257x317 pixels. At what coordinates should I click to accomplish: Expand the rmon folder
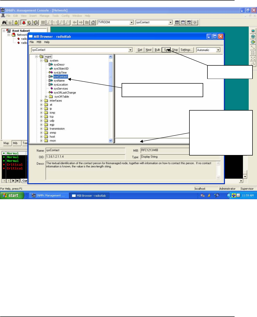coord(41,141)
